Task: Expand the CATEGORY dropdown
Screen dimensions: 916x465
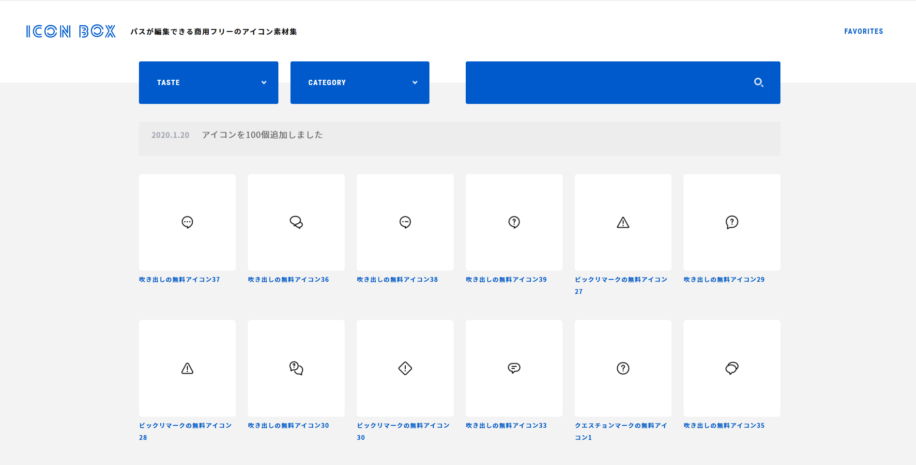Action: (x=360, y=83)
